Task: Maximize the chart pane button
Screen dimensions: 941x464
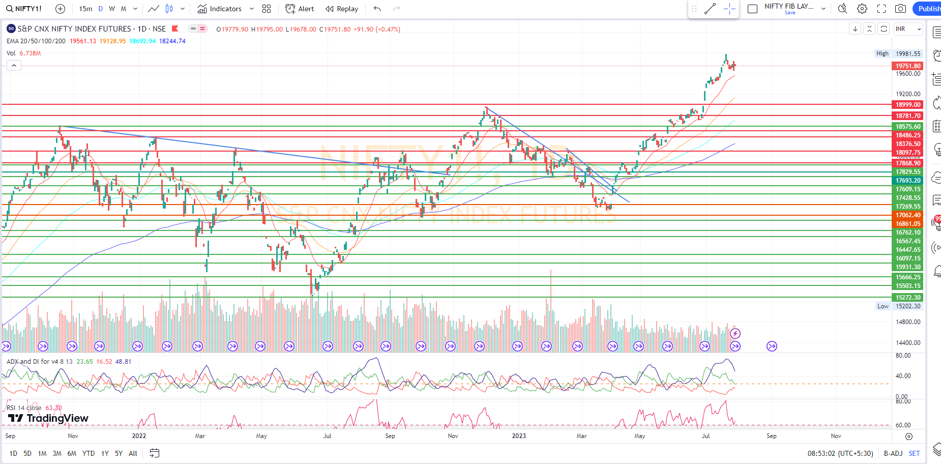Action: pyautogui.click(x=884, y=29)
